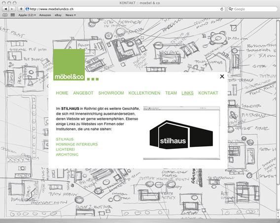Follow the ARCHITONIC link
280x223 pixels.
(67, 155)
